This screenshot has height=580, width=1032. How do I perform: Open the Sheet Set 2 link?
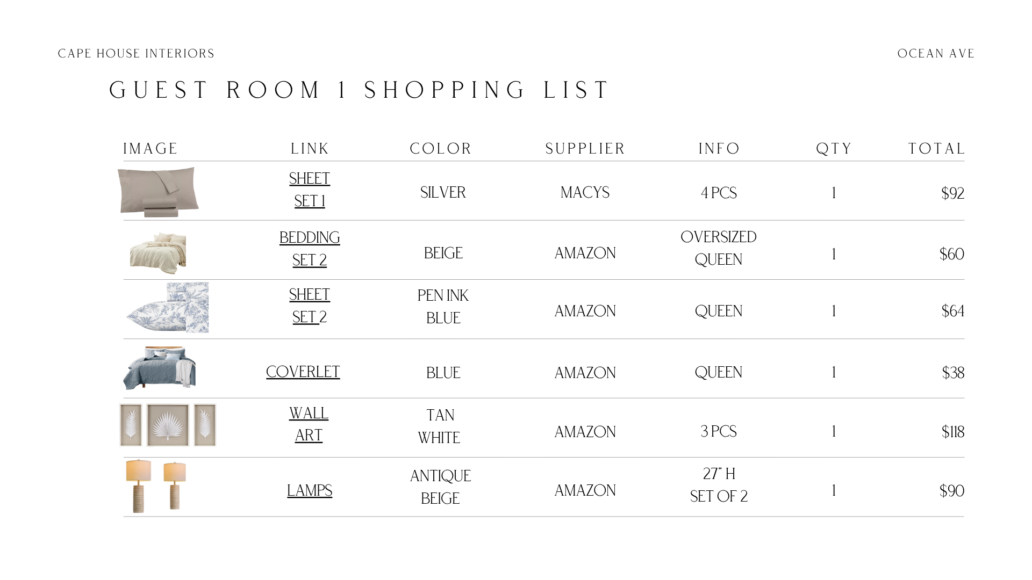310,306
